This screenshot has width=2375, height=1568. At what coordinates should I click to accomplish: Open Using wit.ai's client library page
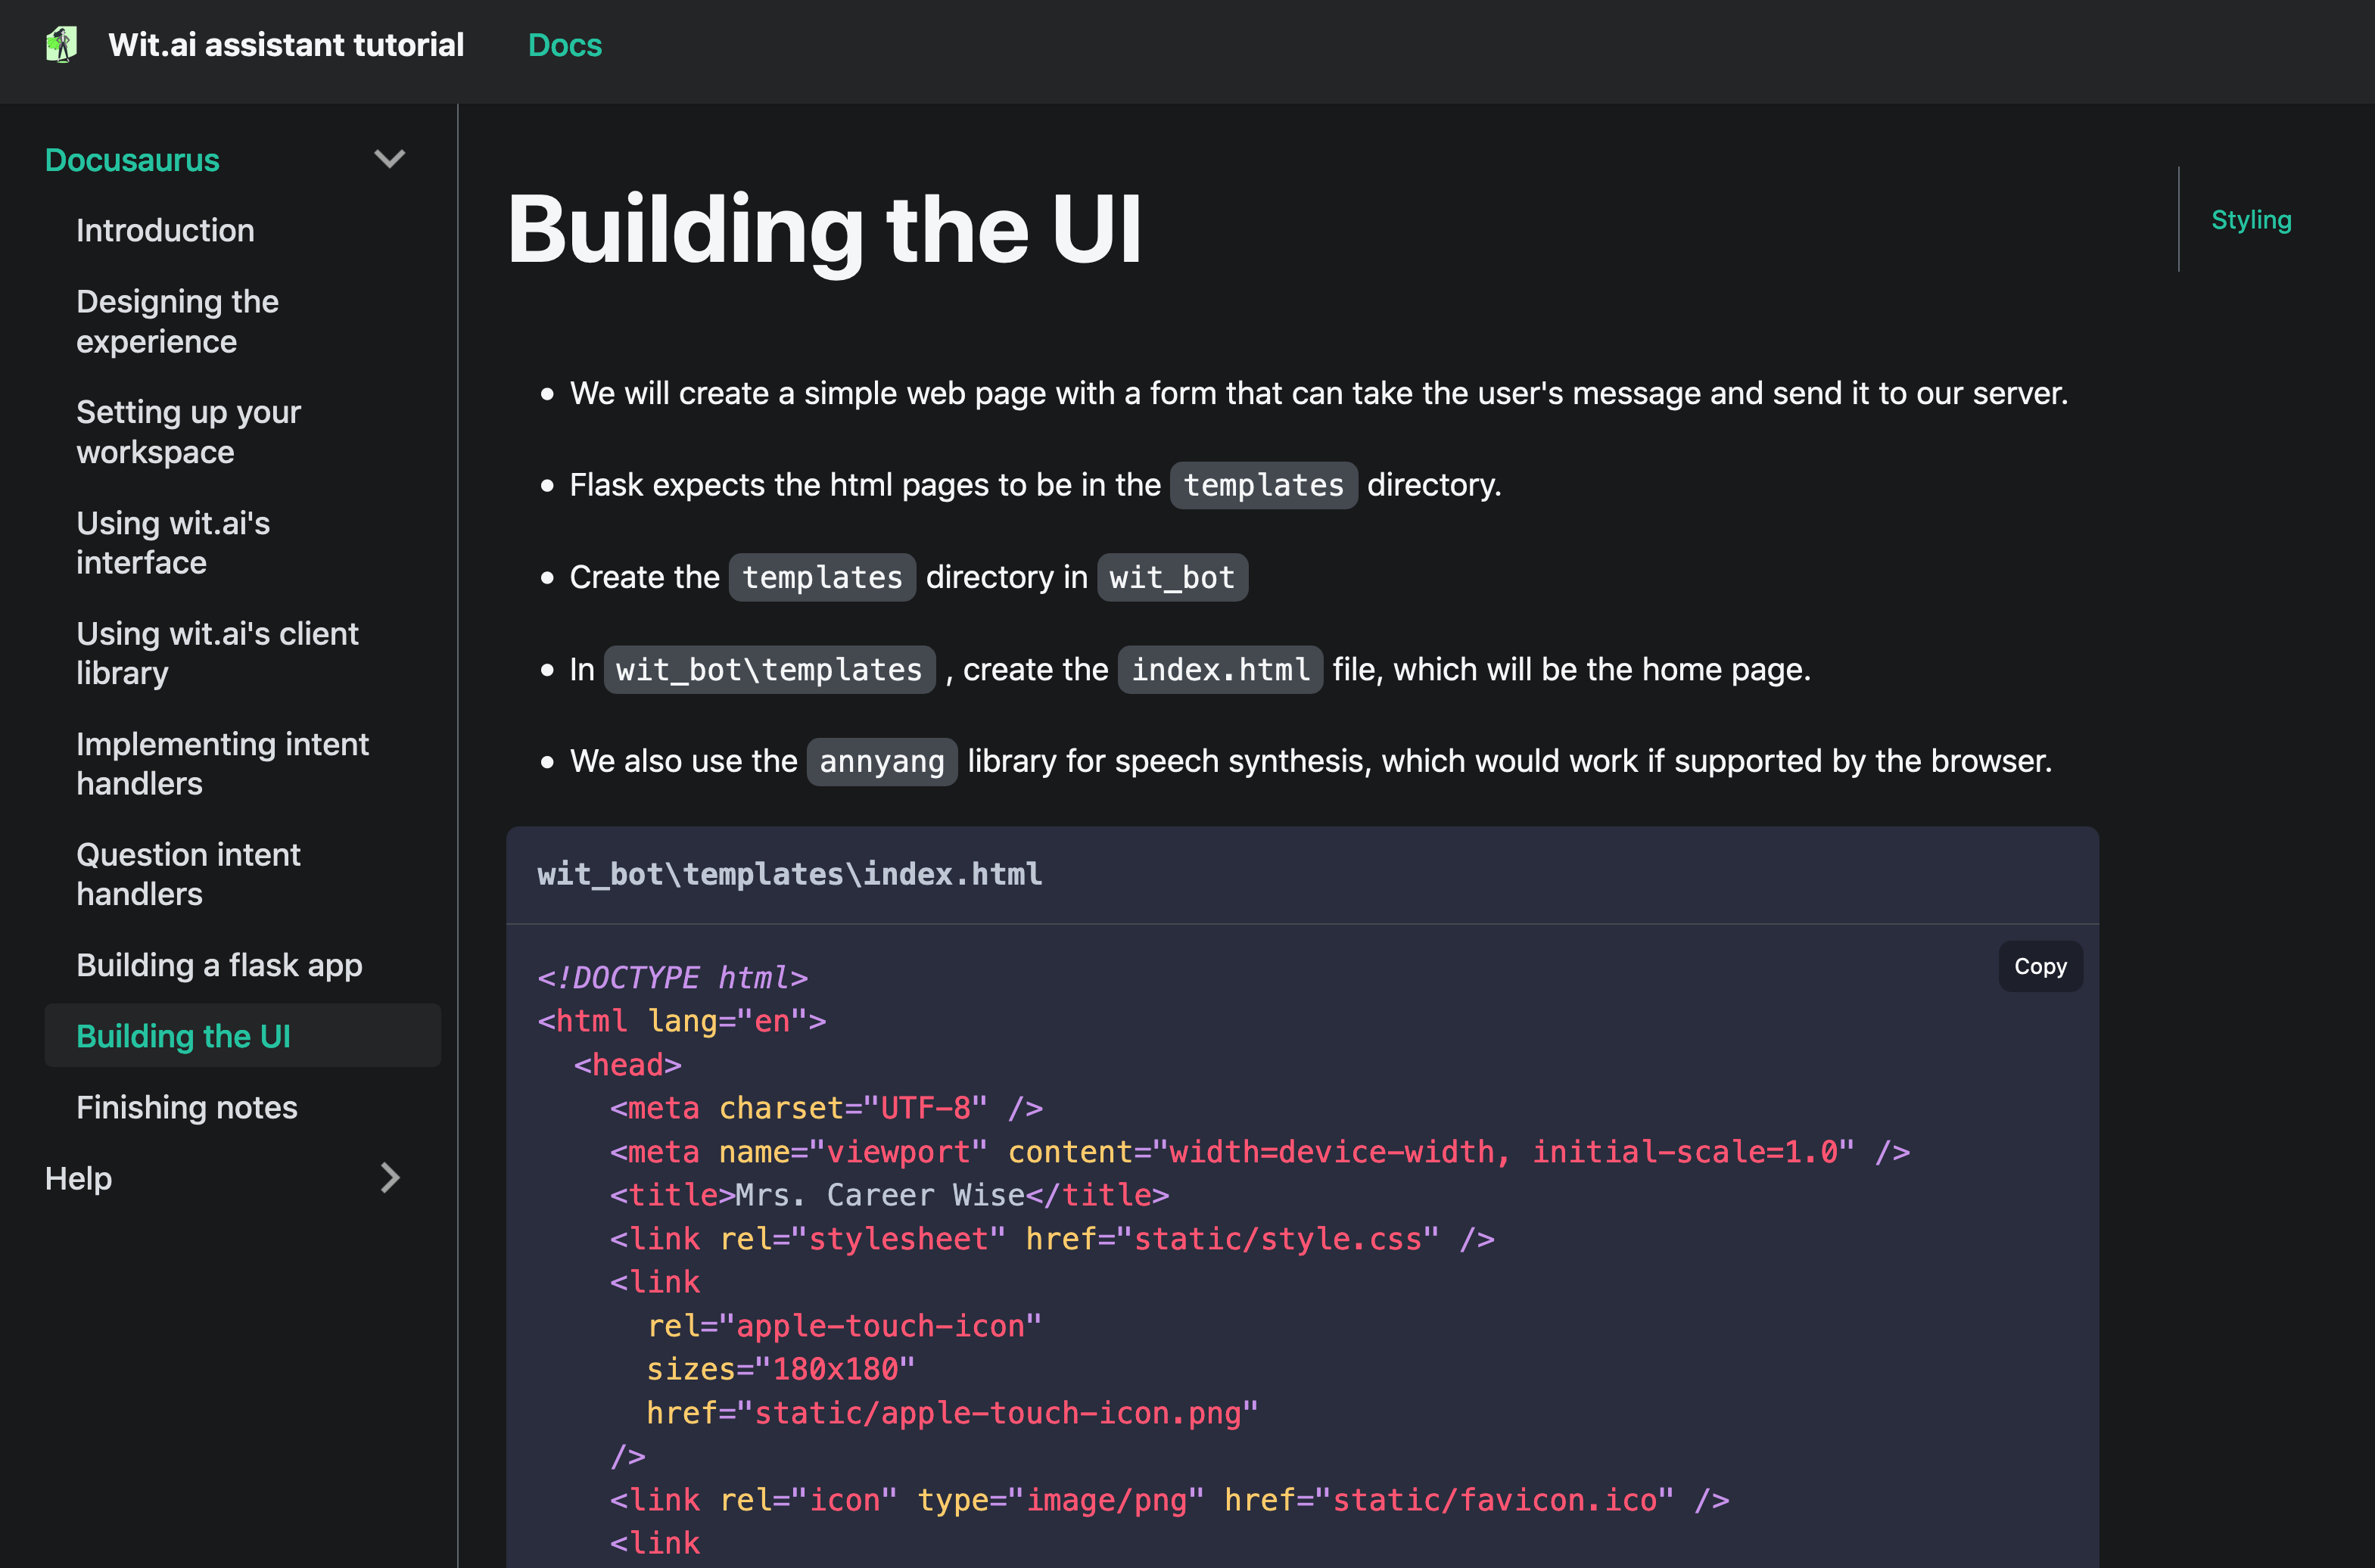click(217, 653)
